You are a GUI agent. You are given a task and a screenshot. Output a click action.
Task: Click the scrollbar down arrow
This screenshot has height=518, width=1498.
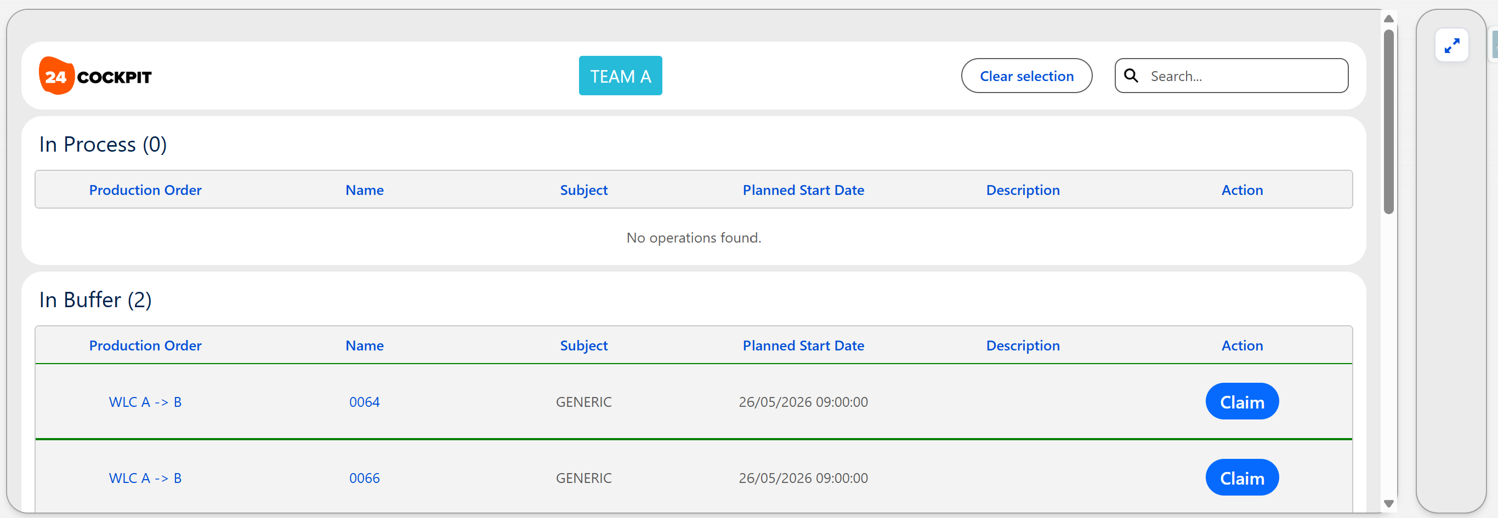(x=1389, y=503)
